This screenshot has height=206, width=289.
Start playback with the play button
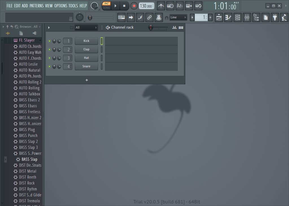(115, 6)
